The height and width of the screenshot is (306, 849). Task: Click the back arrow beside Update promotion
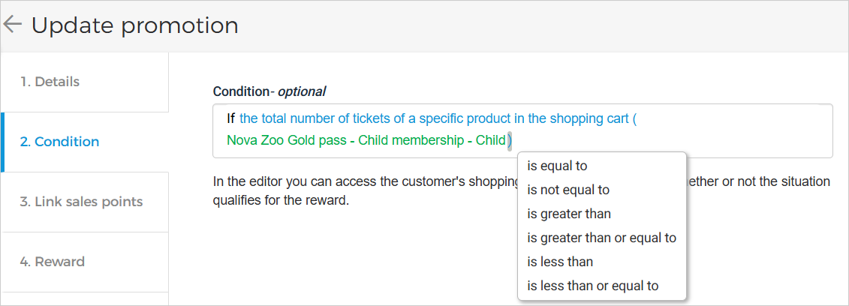12,25
